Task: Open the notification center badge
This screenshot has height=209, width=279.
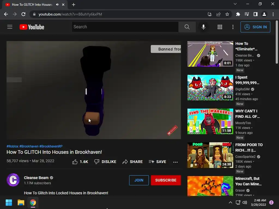Action: [271, 202]
